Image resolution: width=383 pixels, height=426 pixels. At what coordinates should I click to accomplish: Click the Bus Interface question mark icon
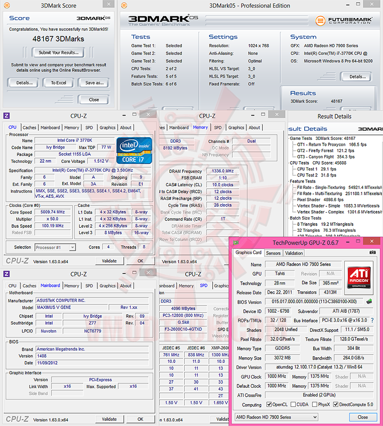[x=372, y=320]
